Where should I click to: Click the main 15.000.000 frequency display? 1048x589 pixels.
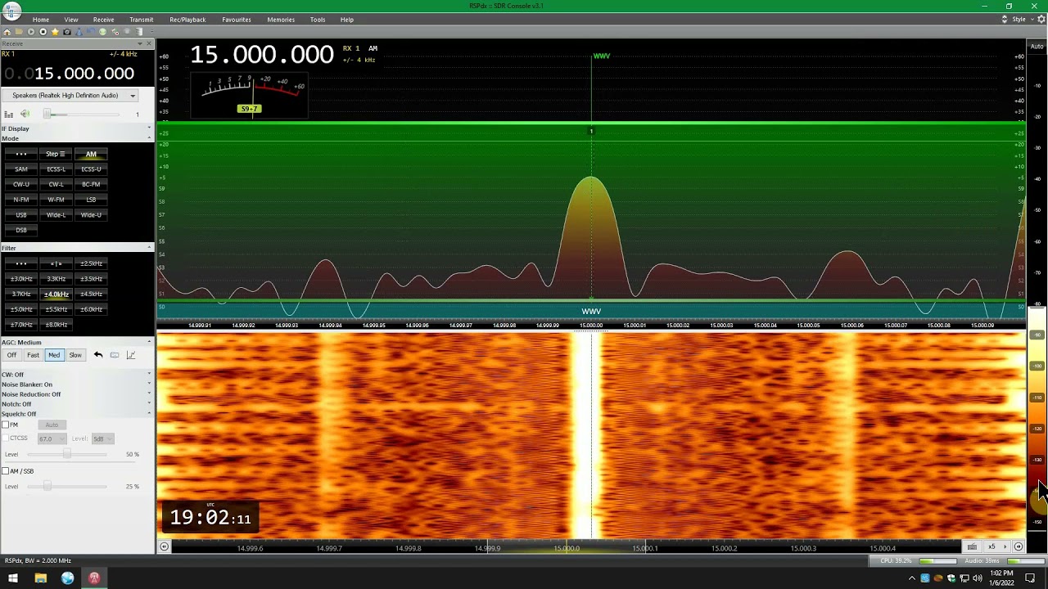pyautogui.click(x=262, y=55)
